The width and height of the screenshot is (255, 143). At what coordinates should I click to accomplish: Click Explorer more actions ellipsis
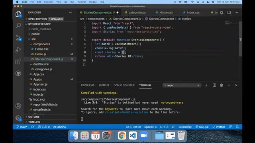click(x=71, y=12)
